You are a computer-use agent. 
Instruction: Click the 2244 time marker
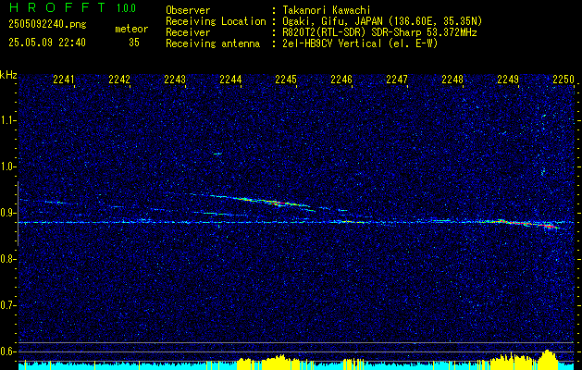(230, 80)
